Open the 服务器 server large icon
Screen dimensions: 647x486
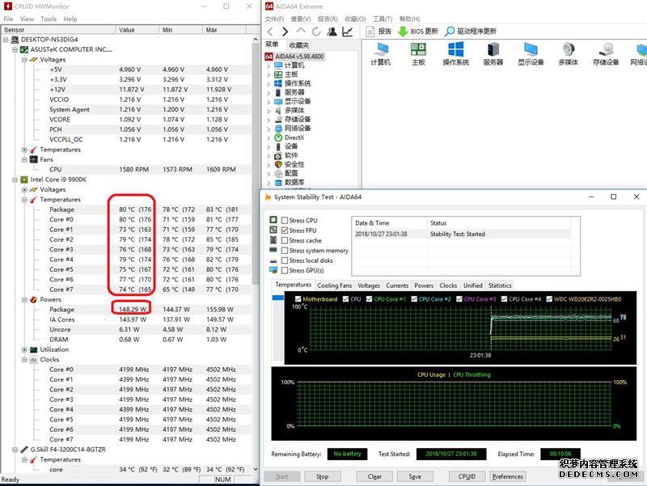[493, 53]
